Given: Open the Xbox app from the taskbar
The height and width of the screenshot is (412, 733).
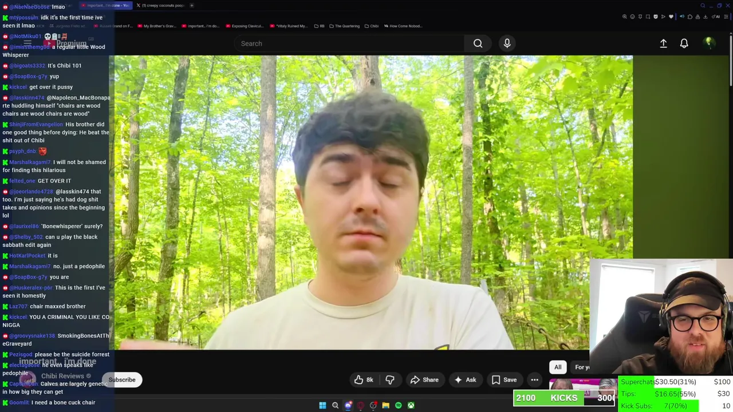Looking at the screenshot, I should click(x=411, y=406).
